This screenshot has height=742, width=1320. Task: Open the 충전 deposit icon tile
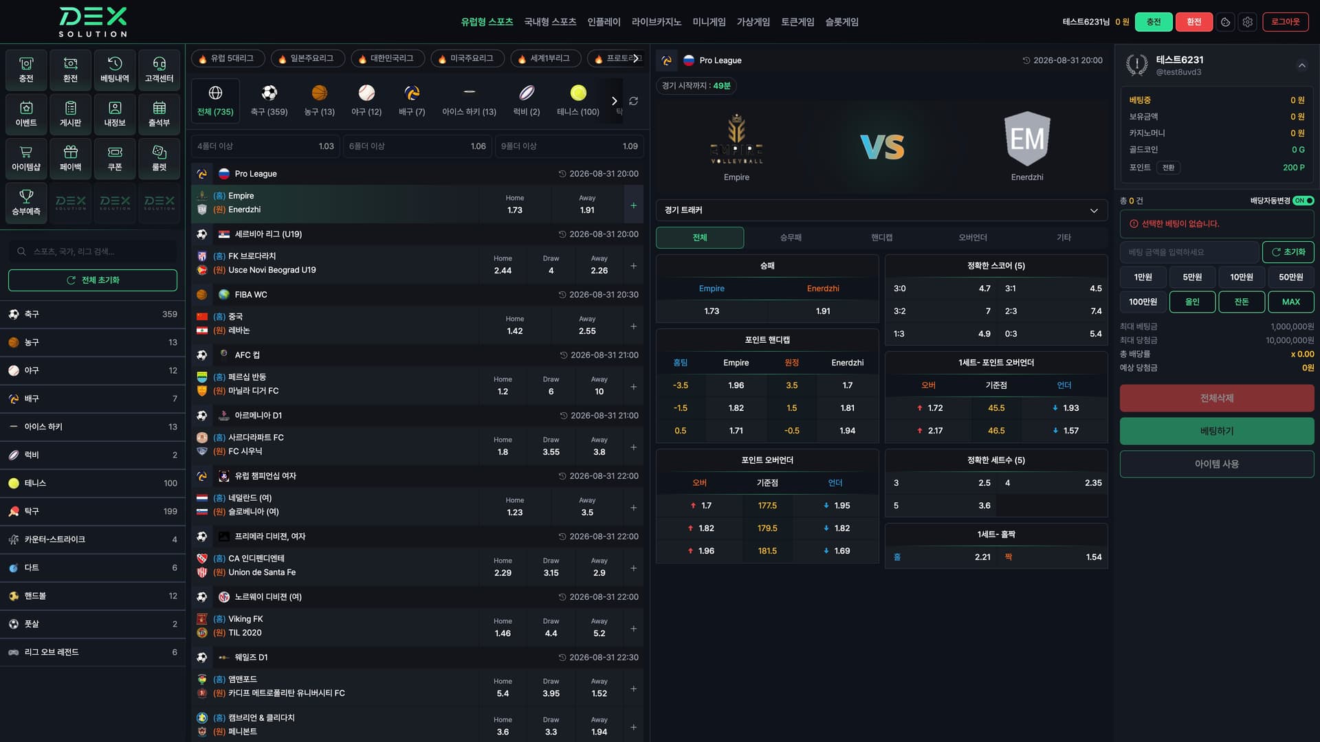[26, 70]
